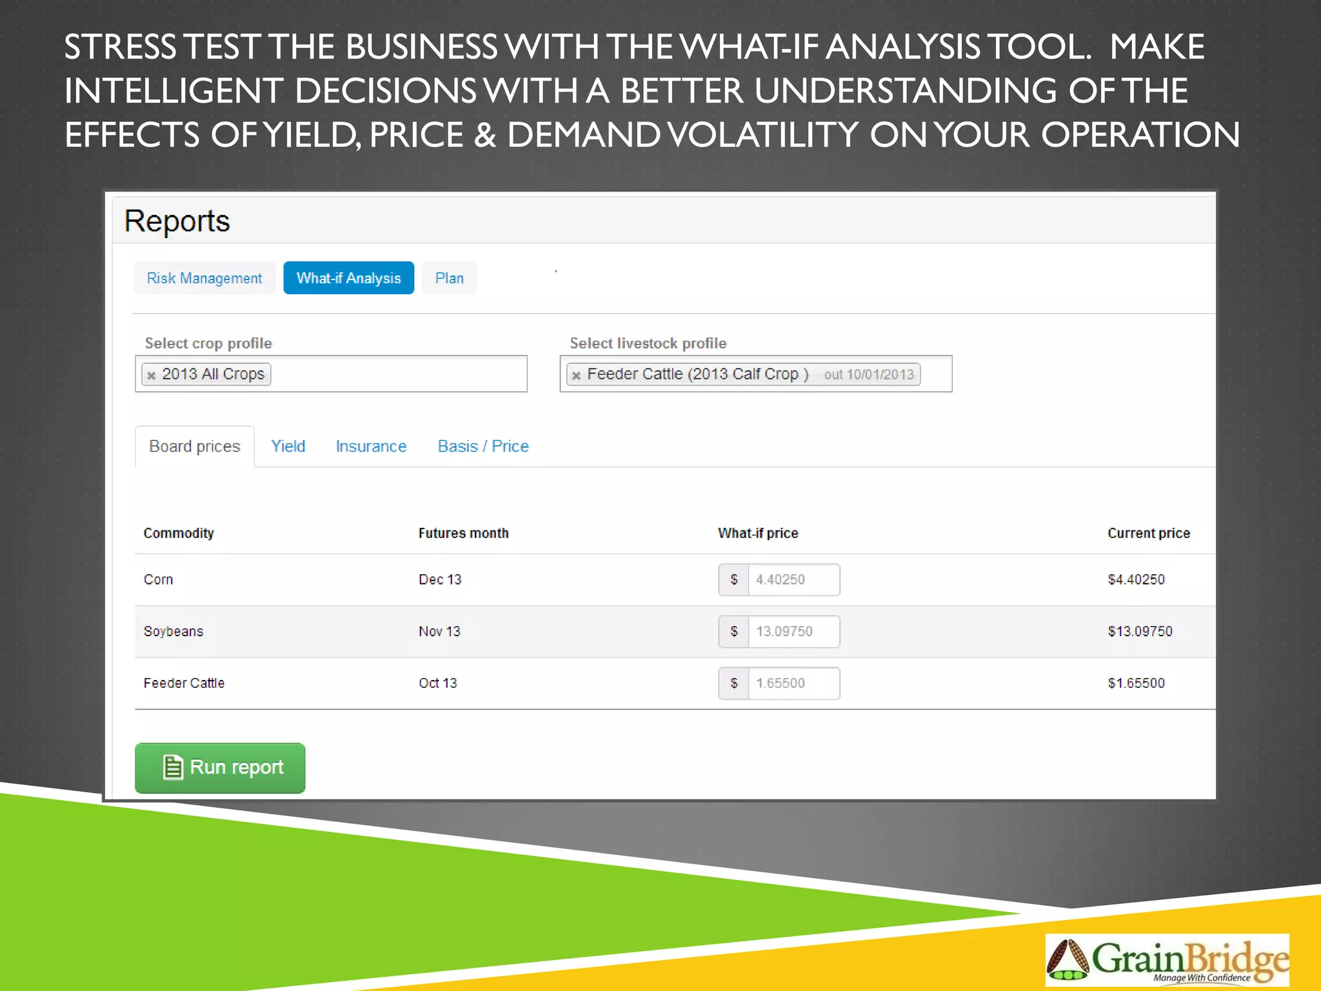Select the What-if Analysis tab
The height and width of the screenshot is (991, 1321).
[348, 278]
